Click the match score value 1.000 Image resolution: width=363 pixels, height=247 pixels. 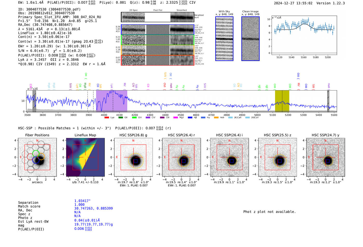point(79,204)
